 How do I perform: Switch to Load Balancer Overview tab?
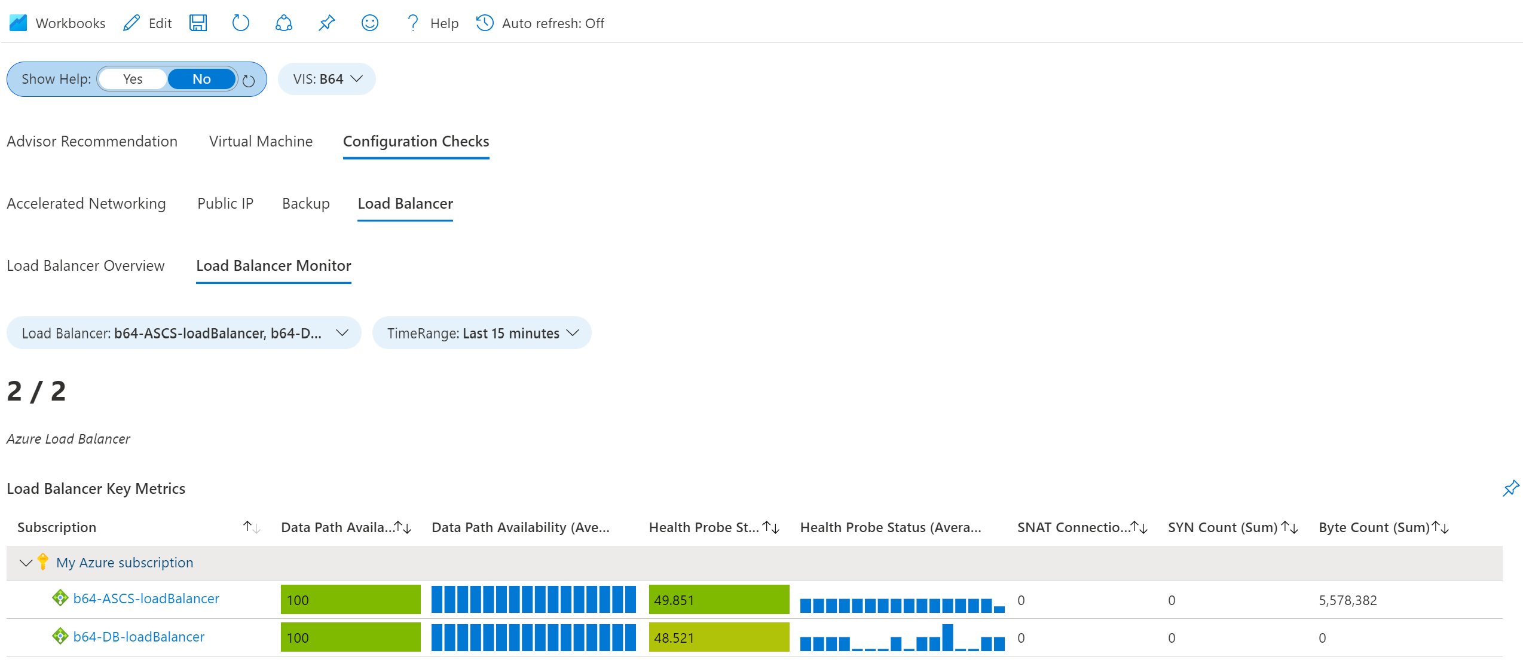point(85,265)
